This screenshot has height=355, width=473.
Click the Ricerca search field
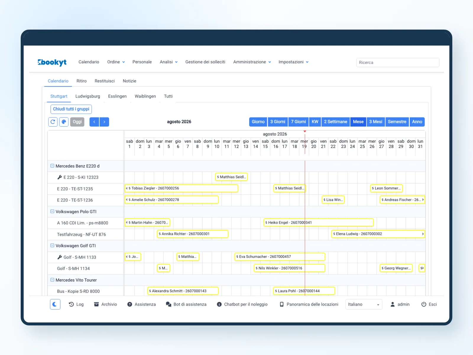click(x=398, y=62)
